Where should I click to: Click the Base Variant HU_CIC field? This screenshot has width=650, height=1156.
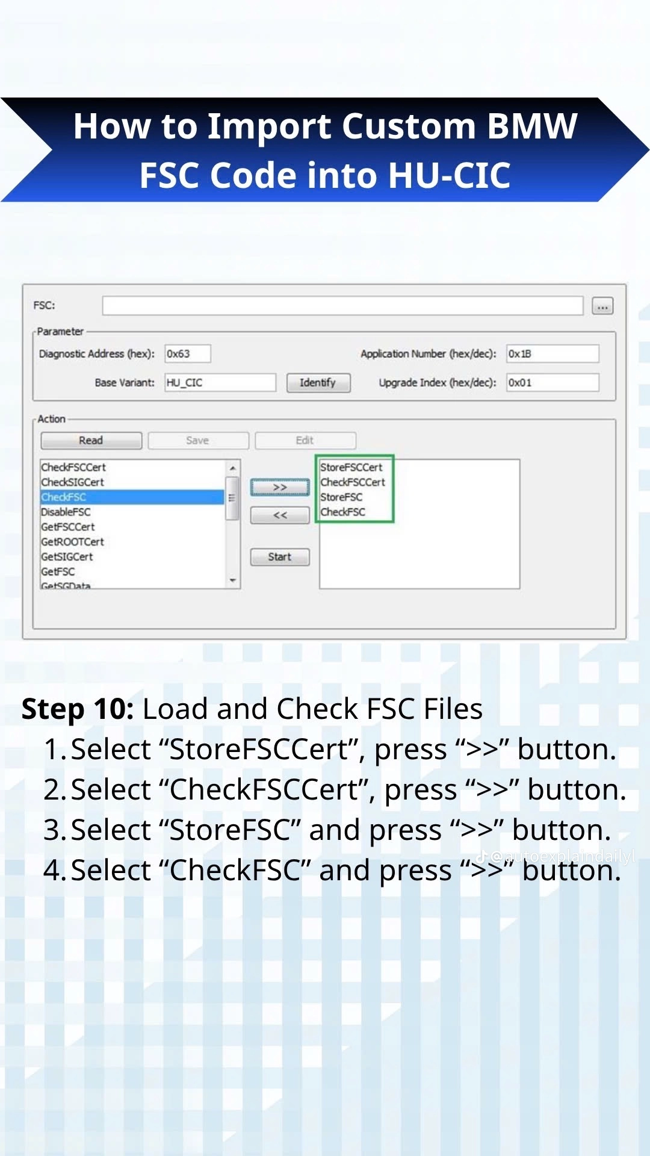[220, 383]
